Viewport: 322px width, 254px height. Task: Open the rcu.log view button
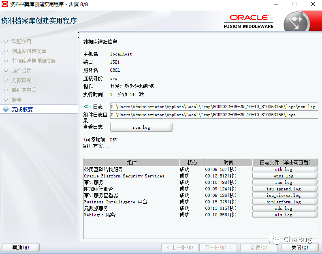click(x=141, y=127)
